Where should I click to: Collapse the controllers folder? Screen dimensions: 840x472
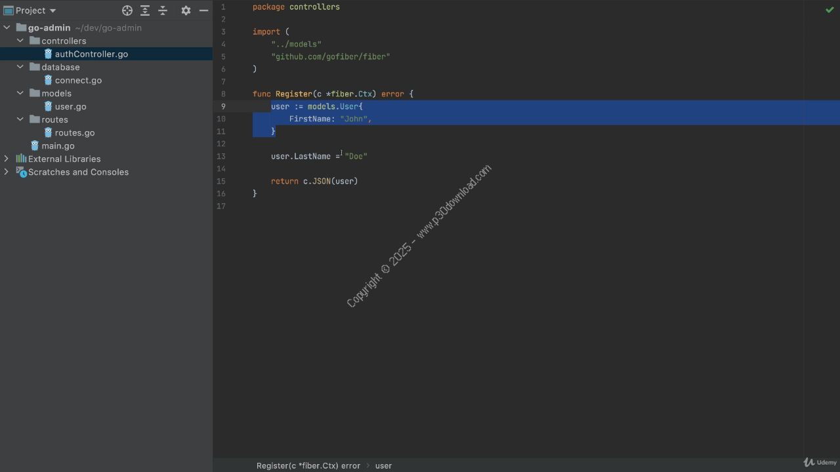20,41
